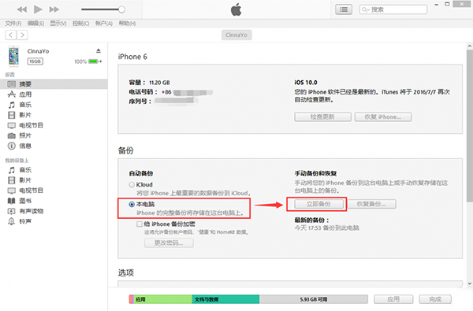
Task: Click the 恢复备份... button
Action: click(371, 204)
